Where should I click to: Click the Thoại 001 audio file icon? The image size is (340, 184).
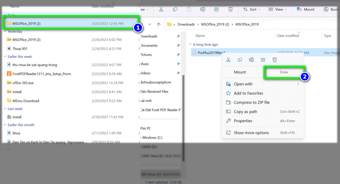coord(9,49)
